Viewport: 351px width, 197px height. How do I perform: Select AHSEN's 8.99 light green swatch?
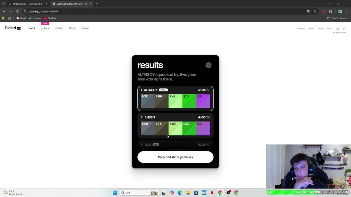coord(175,128)
